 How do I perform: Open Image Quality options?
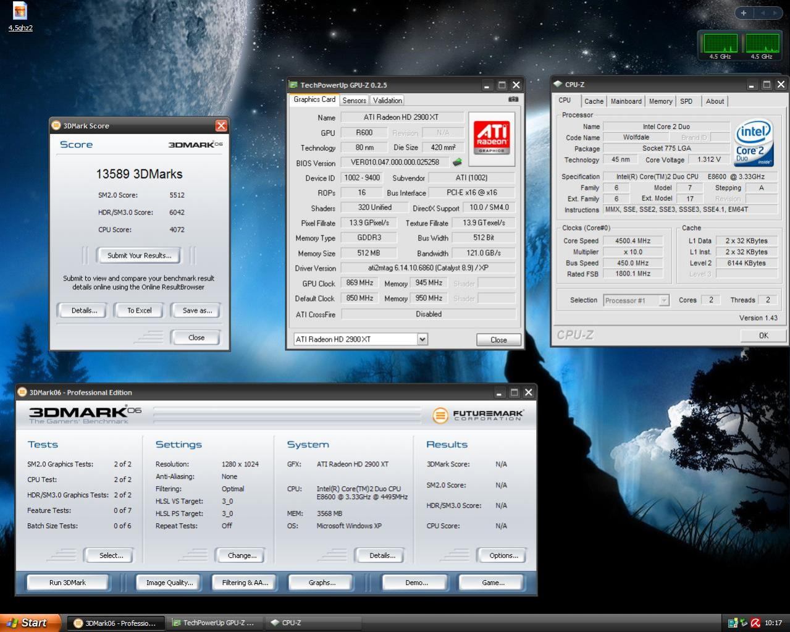169,582
